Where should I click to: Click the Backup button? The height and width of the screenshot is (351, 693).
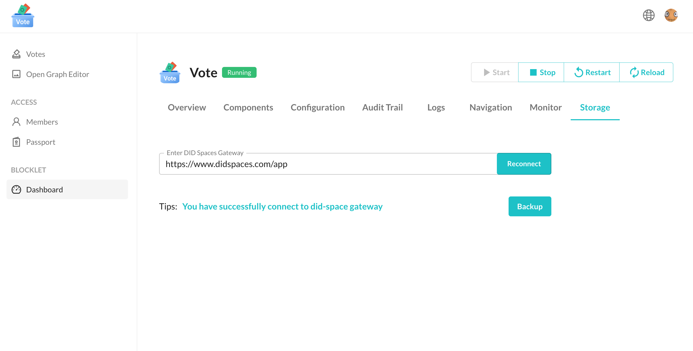click(530, 207)
